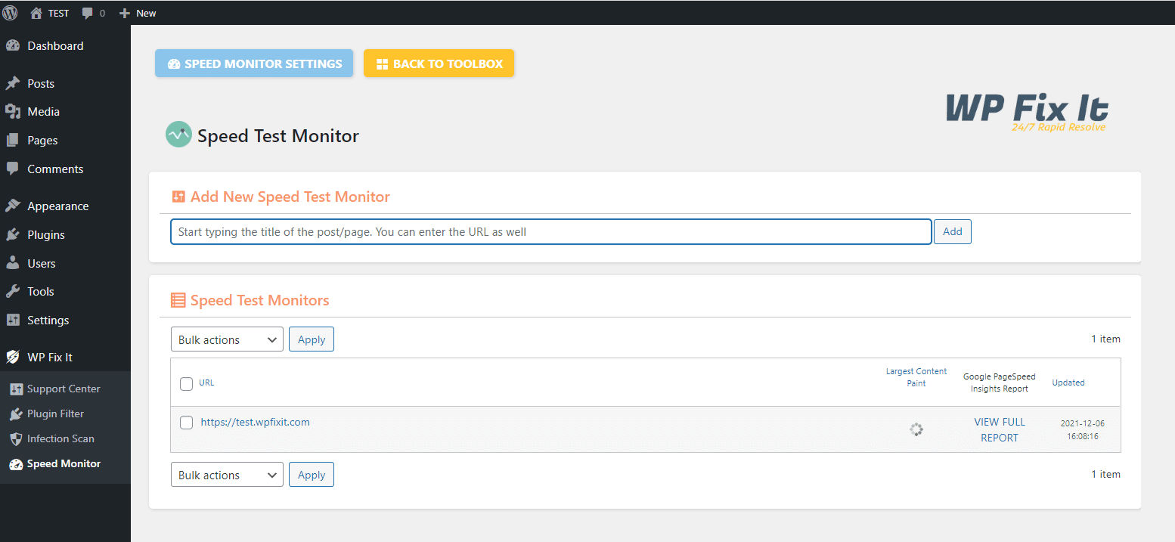1175x542 pixels.
Task: Open the View Full Report link
Action: pos(1000,429)
